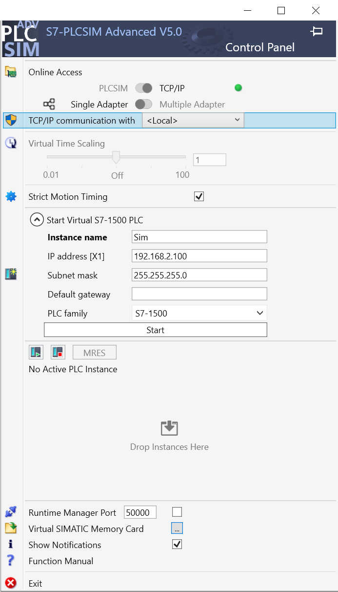Collapse the Start Virtual S7-1500 PLC section

click(37, 220)
